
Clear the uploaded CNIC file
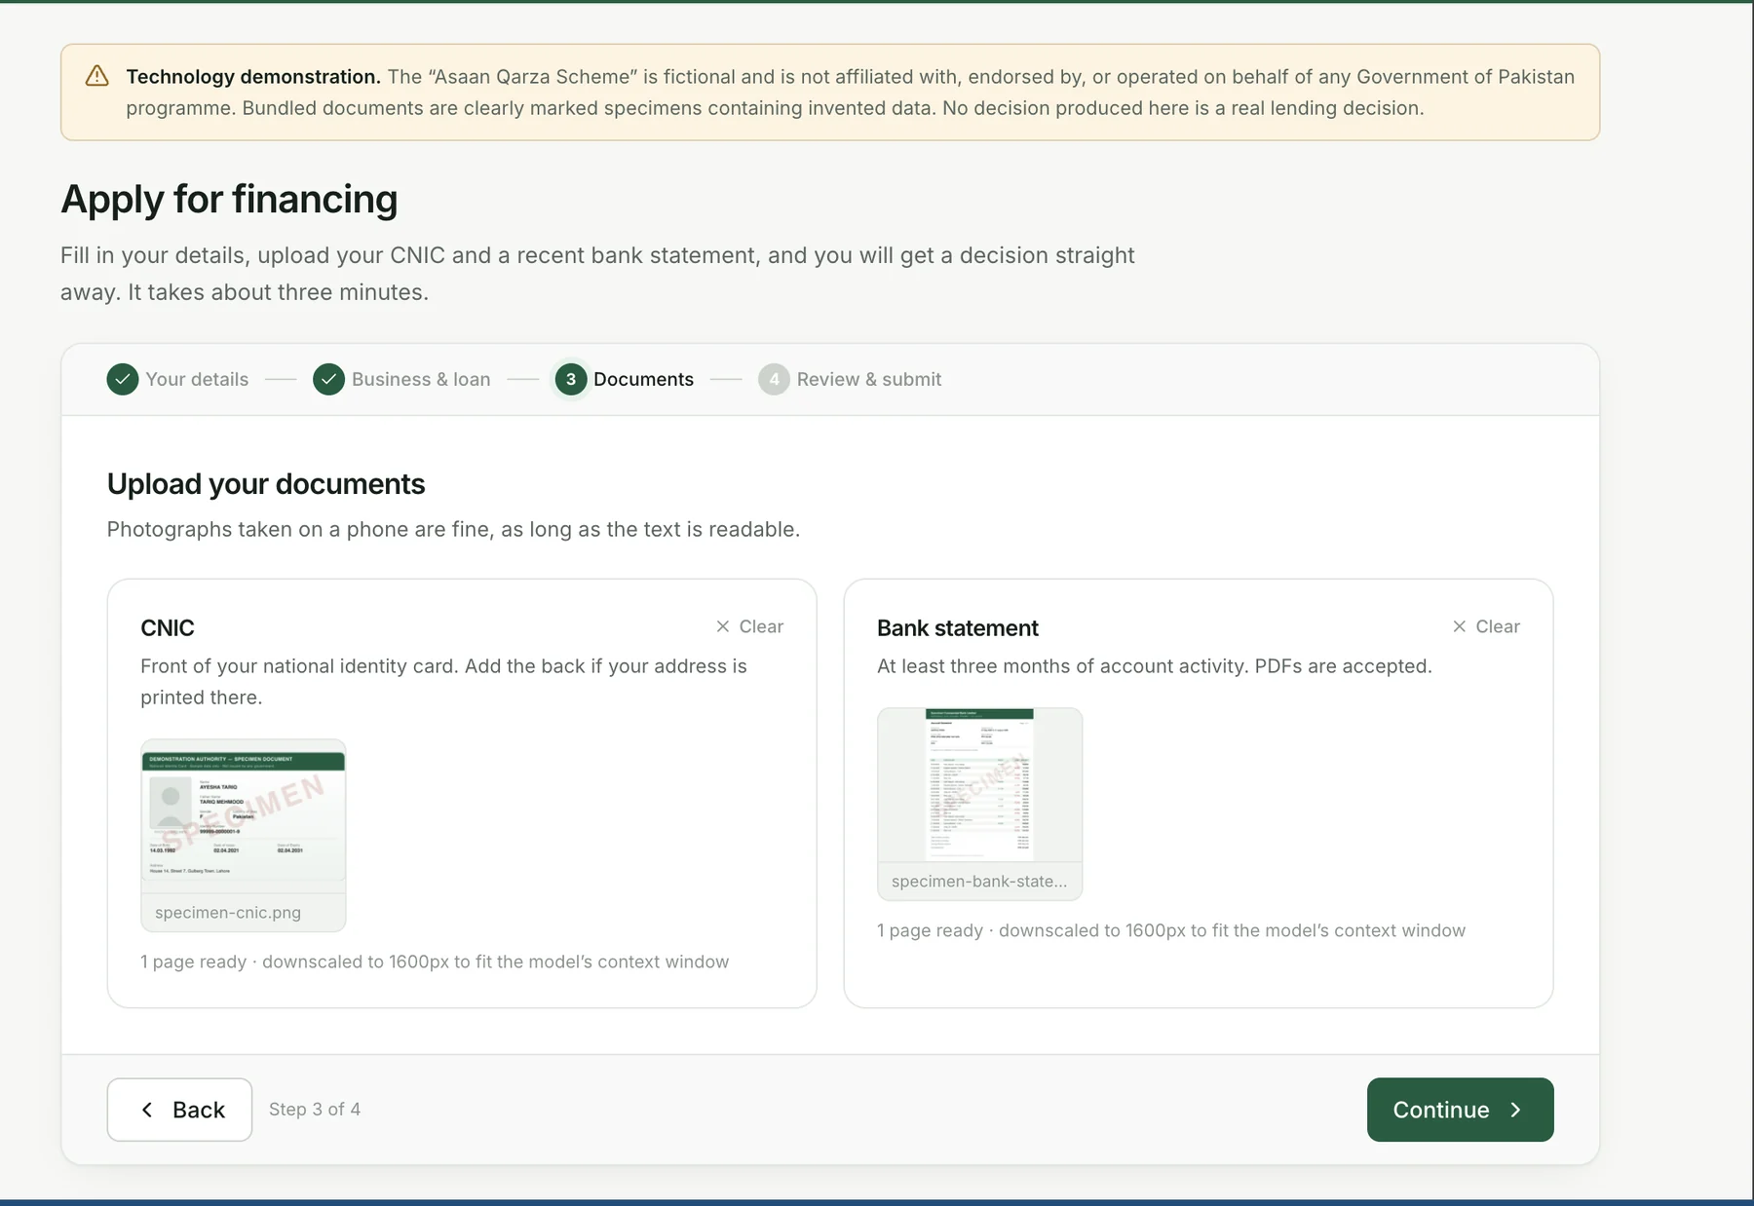[x=749, y=626]
